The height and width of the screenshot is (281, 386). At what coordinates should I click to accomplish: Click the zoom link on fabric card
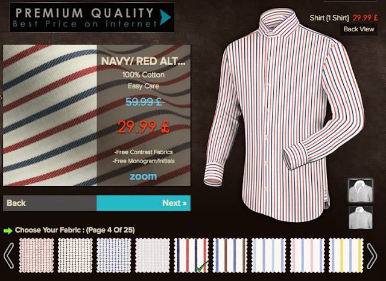pos(144,176)
